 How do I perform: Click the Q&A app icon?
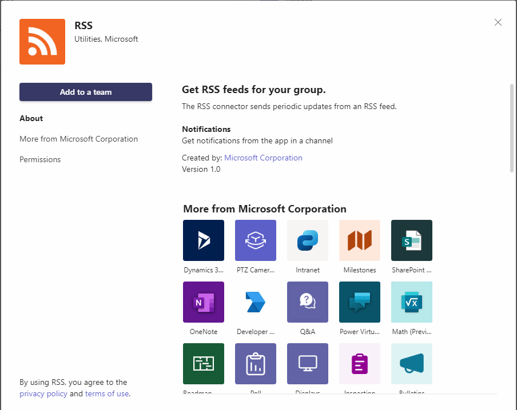(308, 302)
